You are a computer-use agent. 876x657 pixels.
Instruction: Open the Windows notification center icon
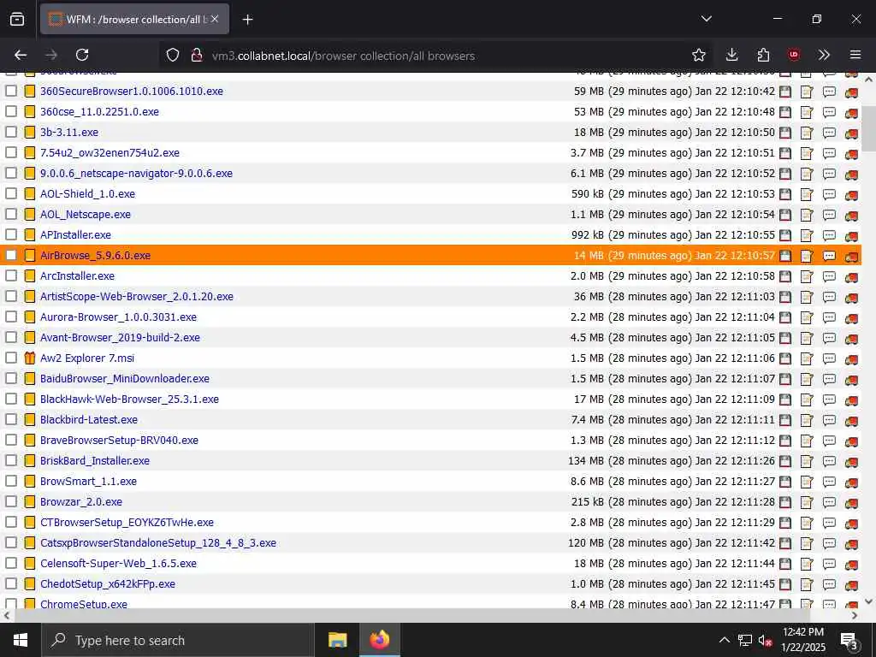click(x=849, y=640)
